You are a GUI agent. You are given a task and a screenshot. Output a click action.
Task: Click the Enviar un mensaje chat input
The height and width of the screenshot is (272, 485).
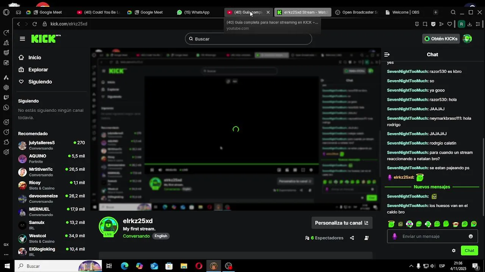coord(432,236)
